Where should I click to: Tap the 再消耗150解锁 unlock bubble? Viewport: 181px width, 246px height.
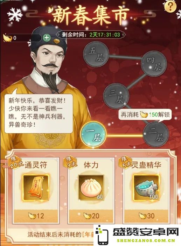145,115
